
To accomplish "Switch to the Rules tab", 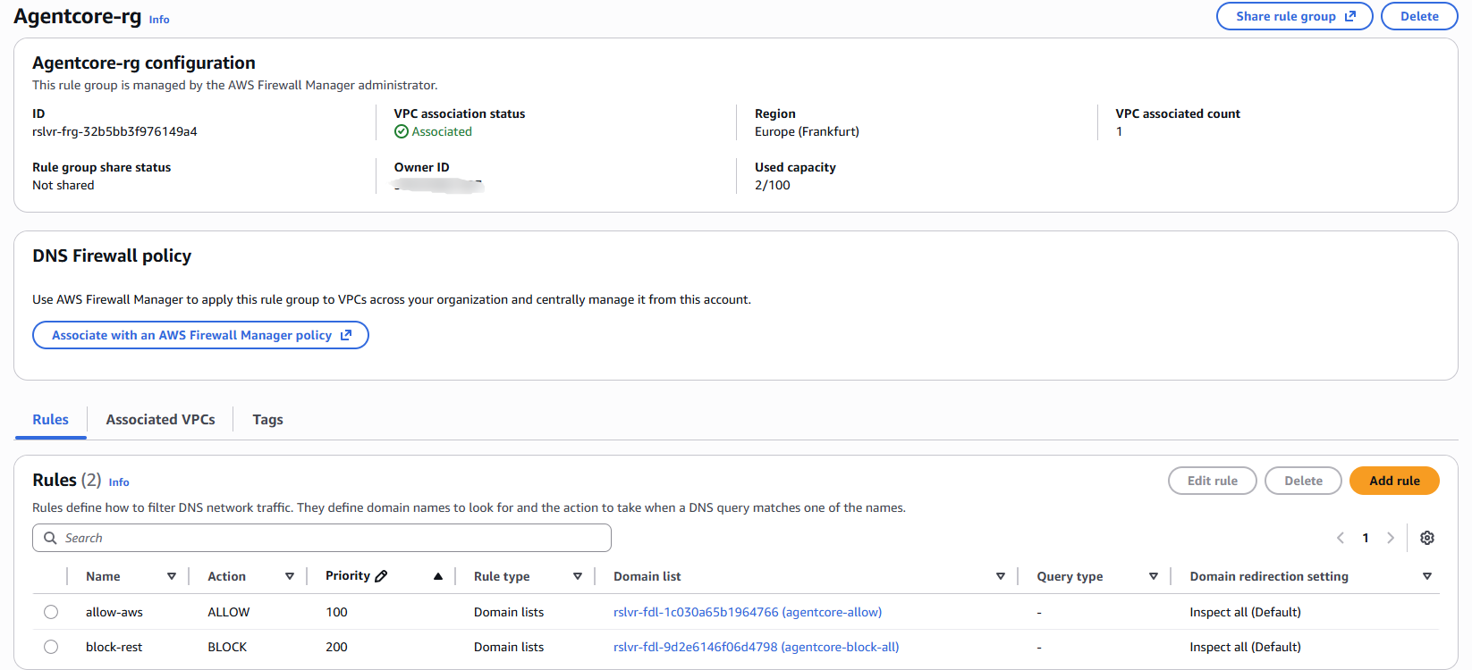I will click(x=51, y=420).
